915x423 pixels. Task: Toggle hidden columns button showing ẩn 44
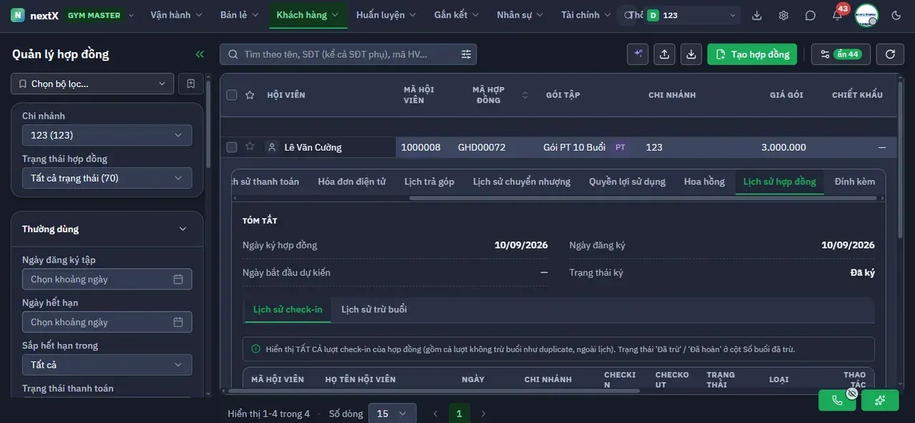click(841, 54)
